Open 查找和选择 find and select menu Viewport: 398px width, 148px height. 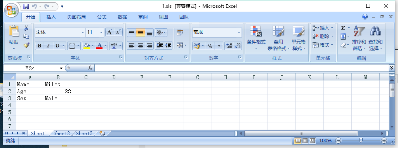click(375, 38)
